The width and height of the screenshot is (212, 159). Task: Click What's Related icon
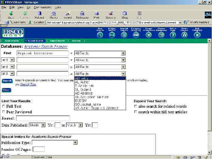(186, 22)
